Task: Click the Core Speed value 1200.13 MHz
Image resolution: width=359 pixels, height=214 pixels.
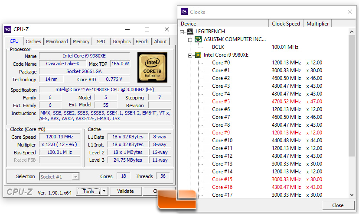Action: click(x=59, y=137)
